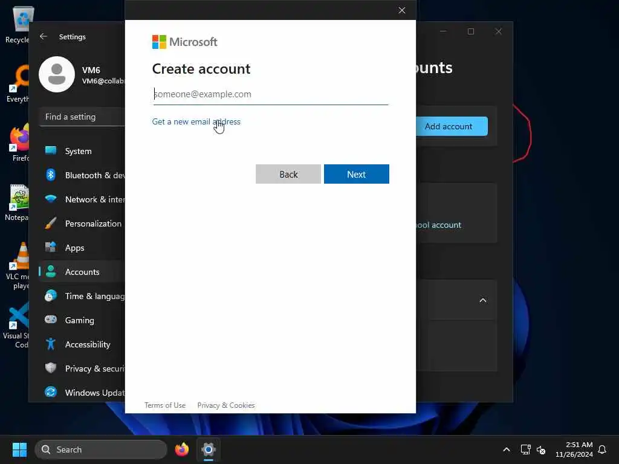619x464 pixels.
Task: Click the Back button in Create account dialog
Action: click(288, 174)
